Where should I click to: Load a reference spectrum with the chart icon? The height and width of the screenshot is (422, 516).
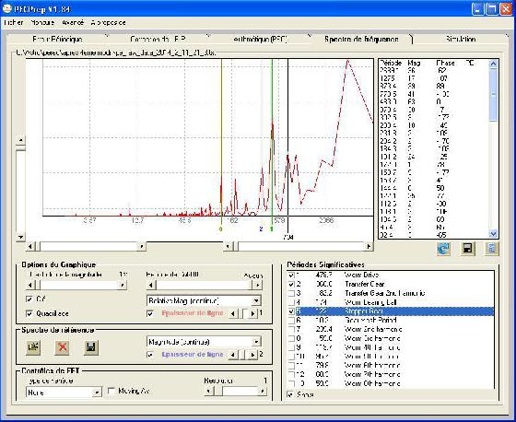[33, 347]
